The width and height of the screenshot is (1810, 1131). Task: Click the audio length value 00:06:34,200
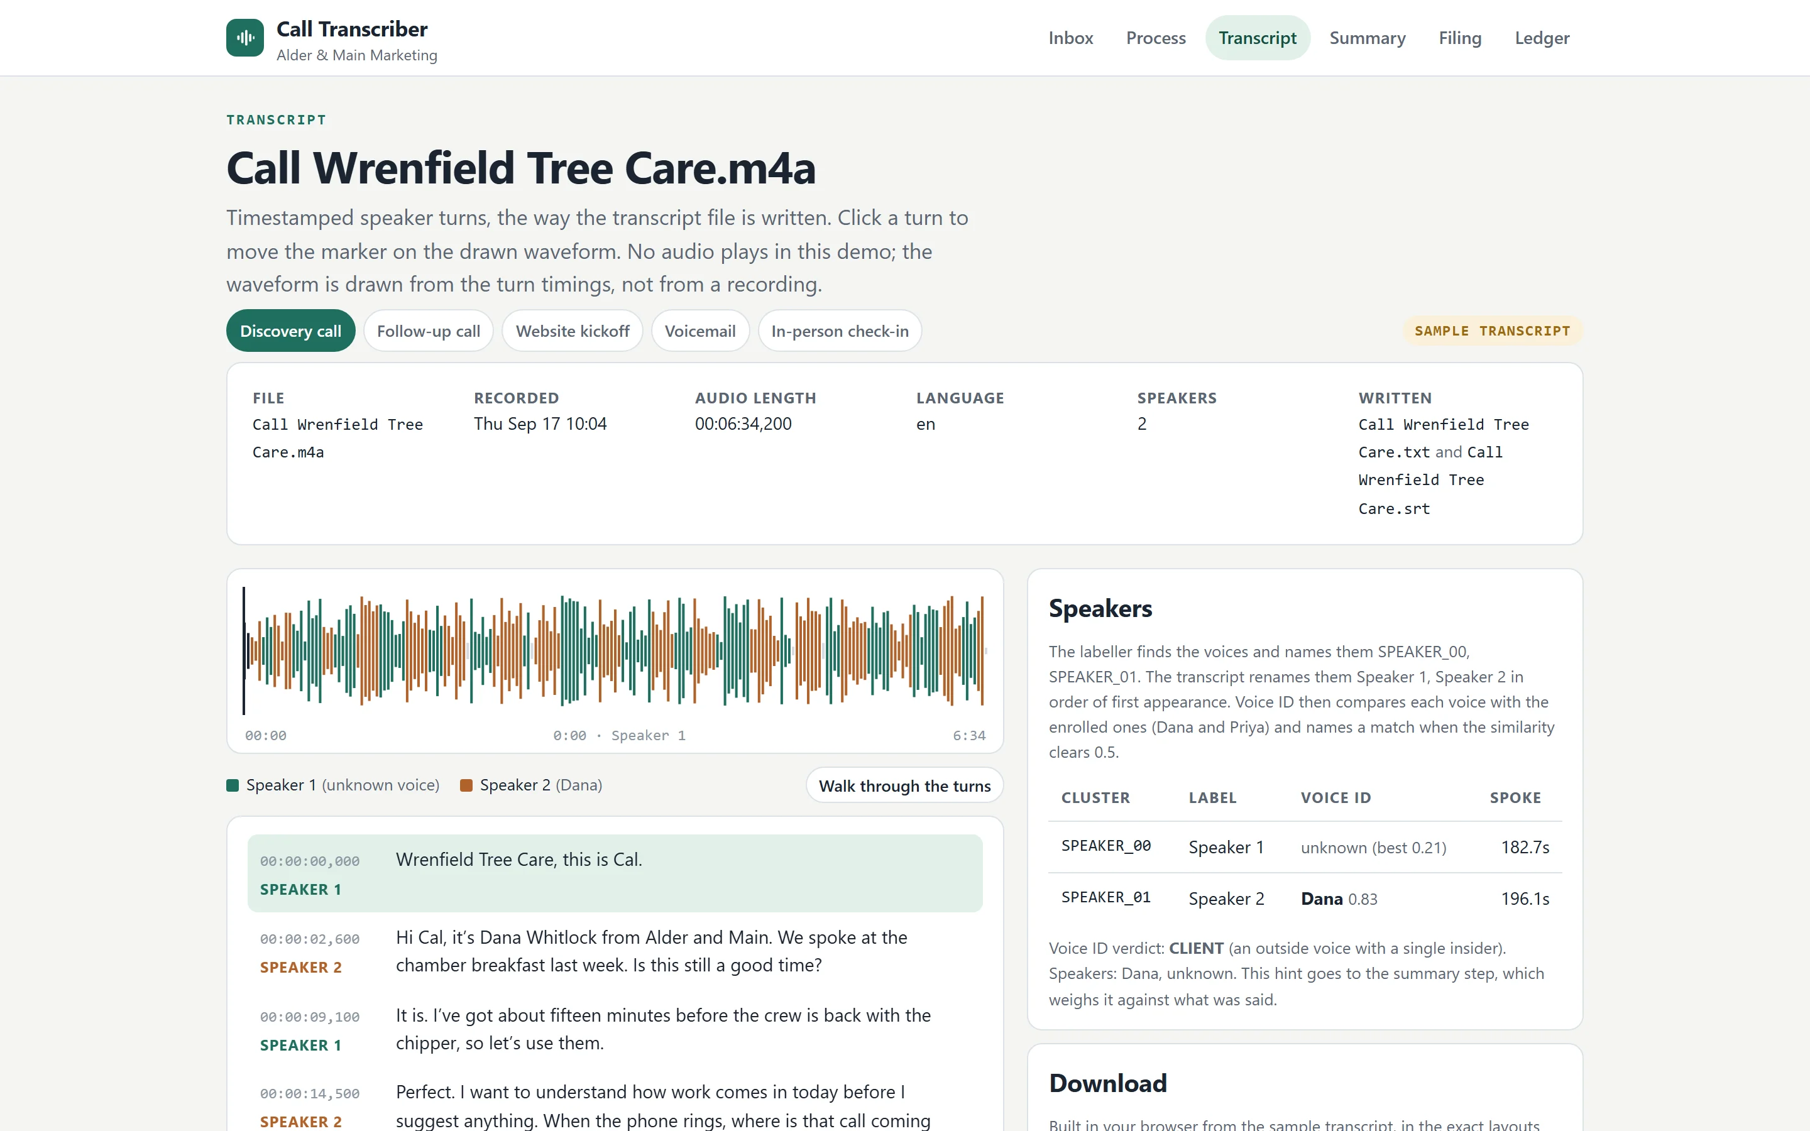point(743,424)
